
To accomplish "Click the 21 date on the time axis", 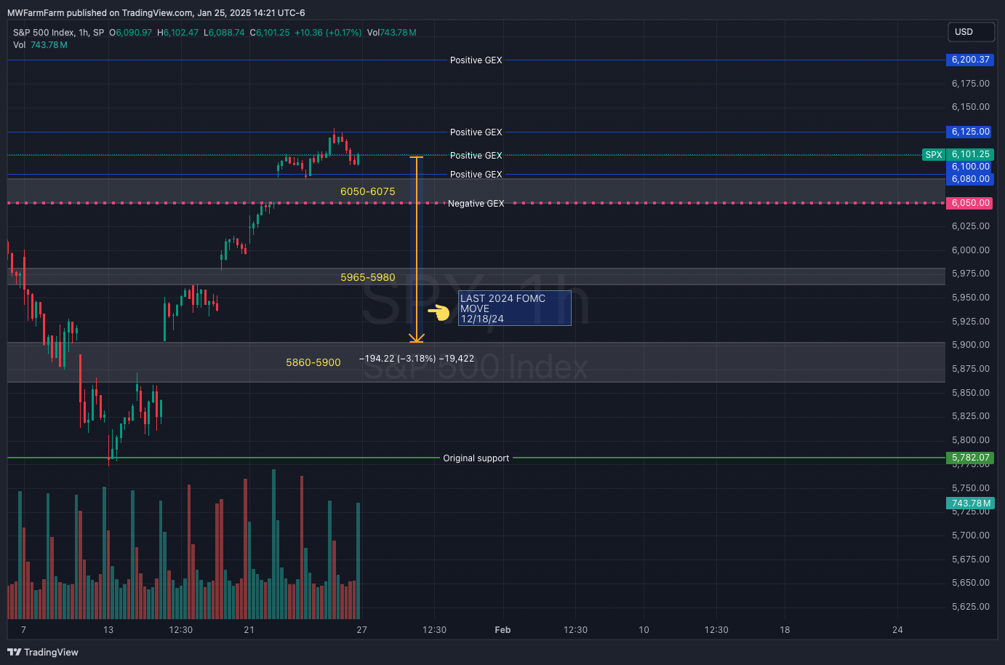I will (x=249, y=630).
